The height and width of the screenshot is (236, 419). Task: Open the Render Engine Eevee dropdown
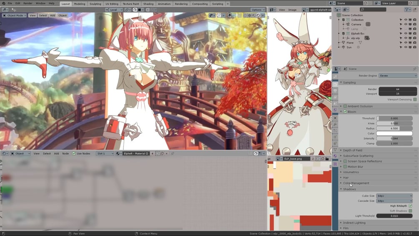click(x=398, y=76)
